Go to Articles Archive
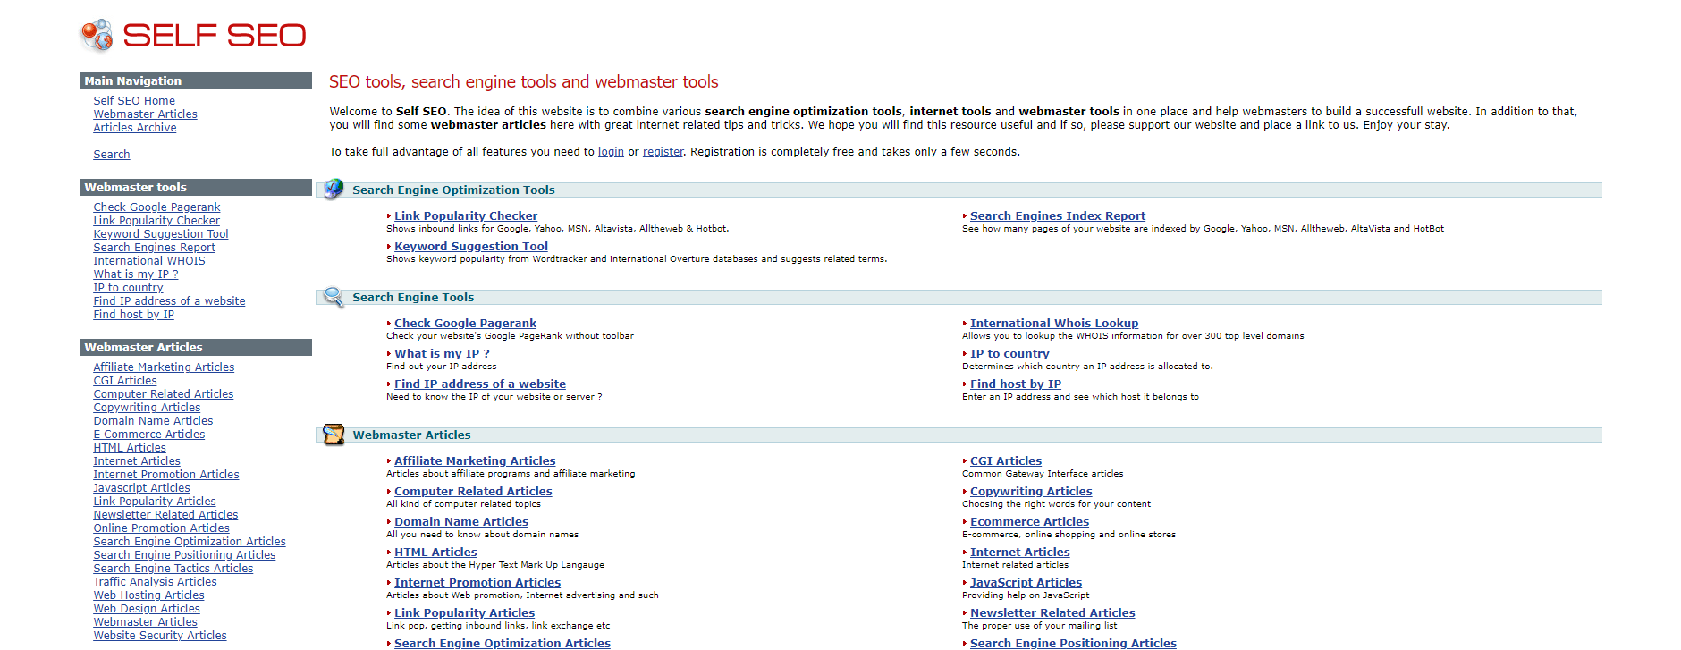 pyautogui.click(x=135, y=128)
